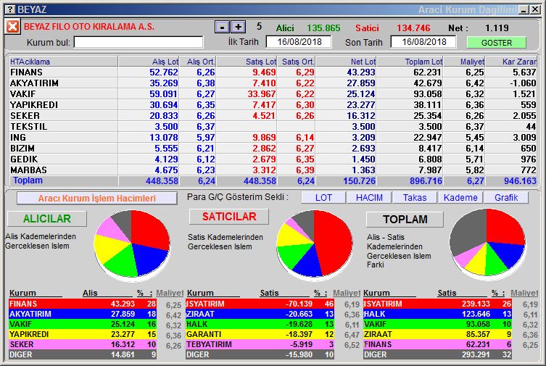The image size is (546, 366).
Task: Sort by Satış Lot column header
Action: pyautogui.click(x=247, y=62)
